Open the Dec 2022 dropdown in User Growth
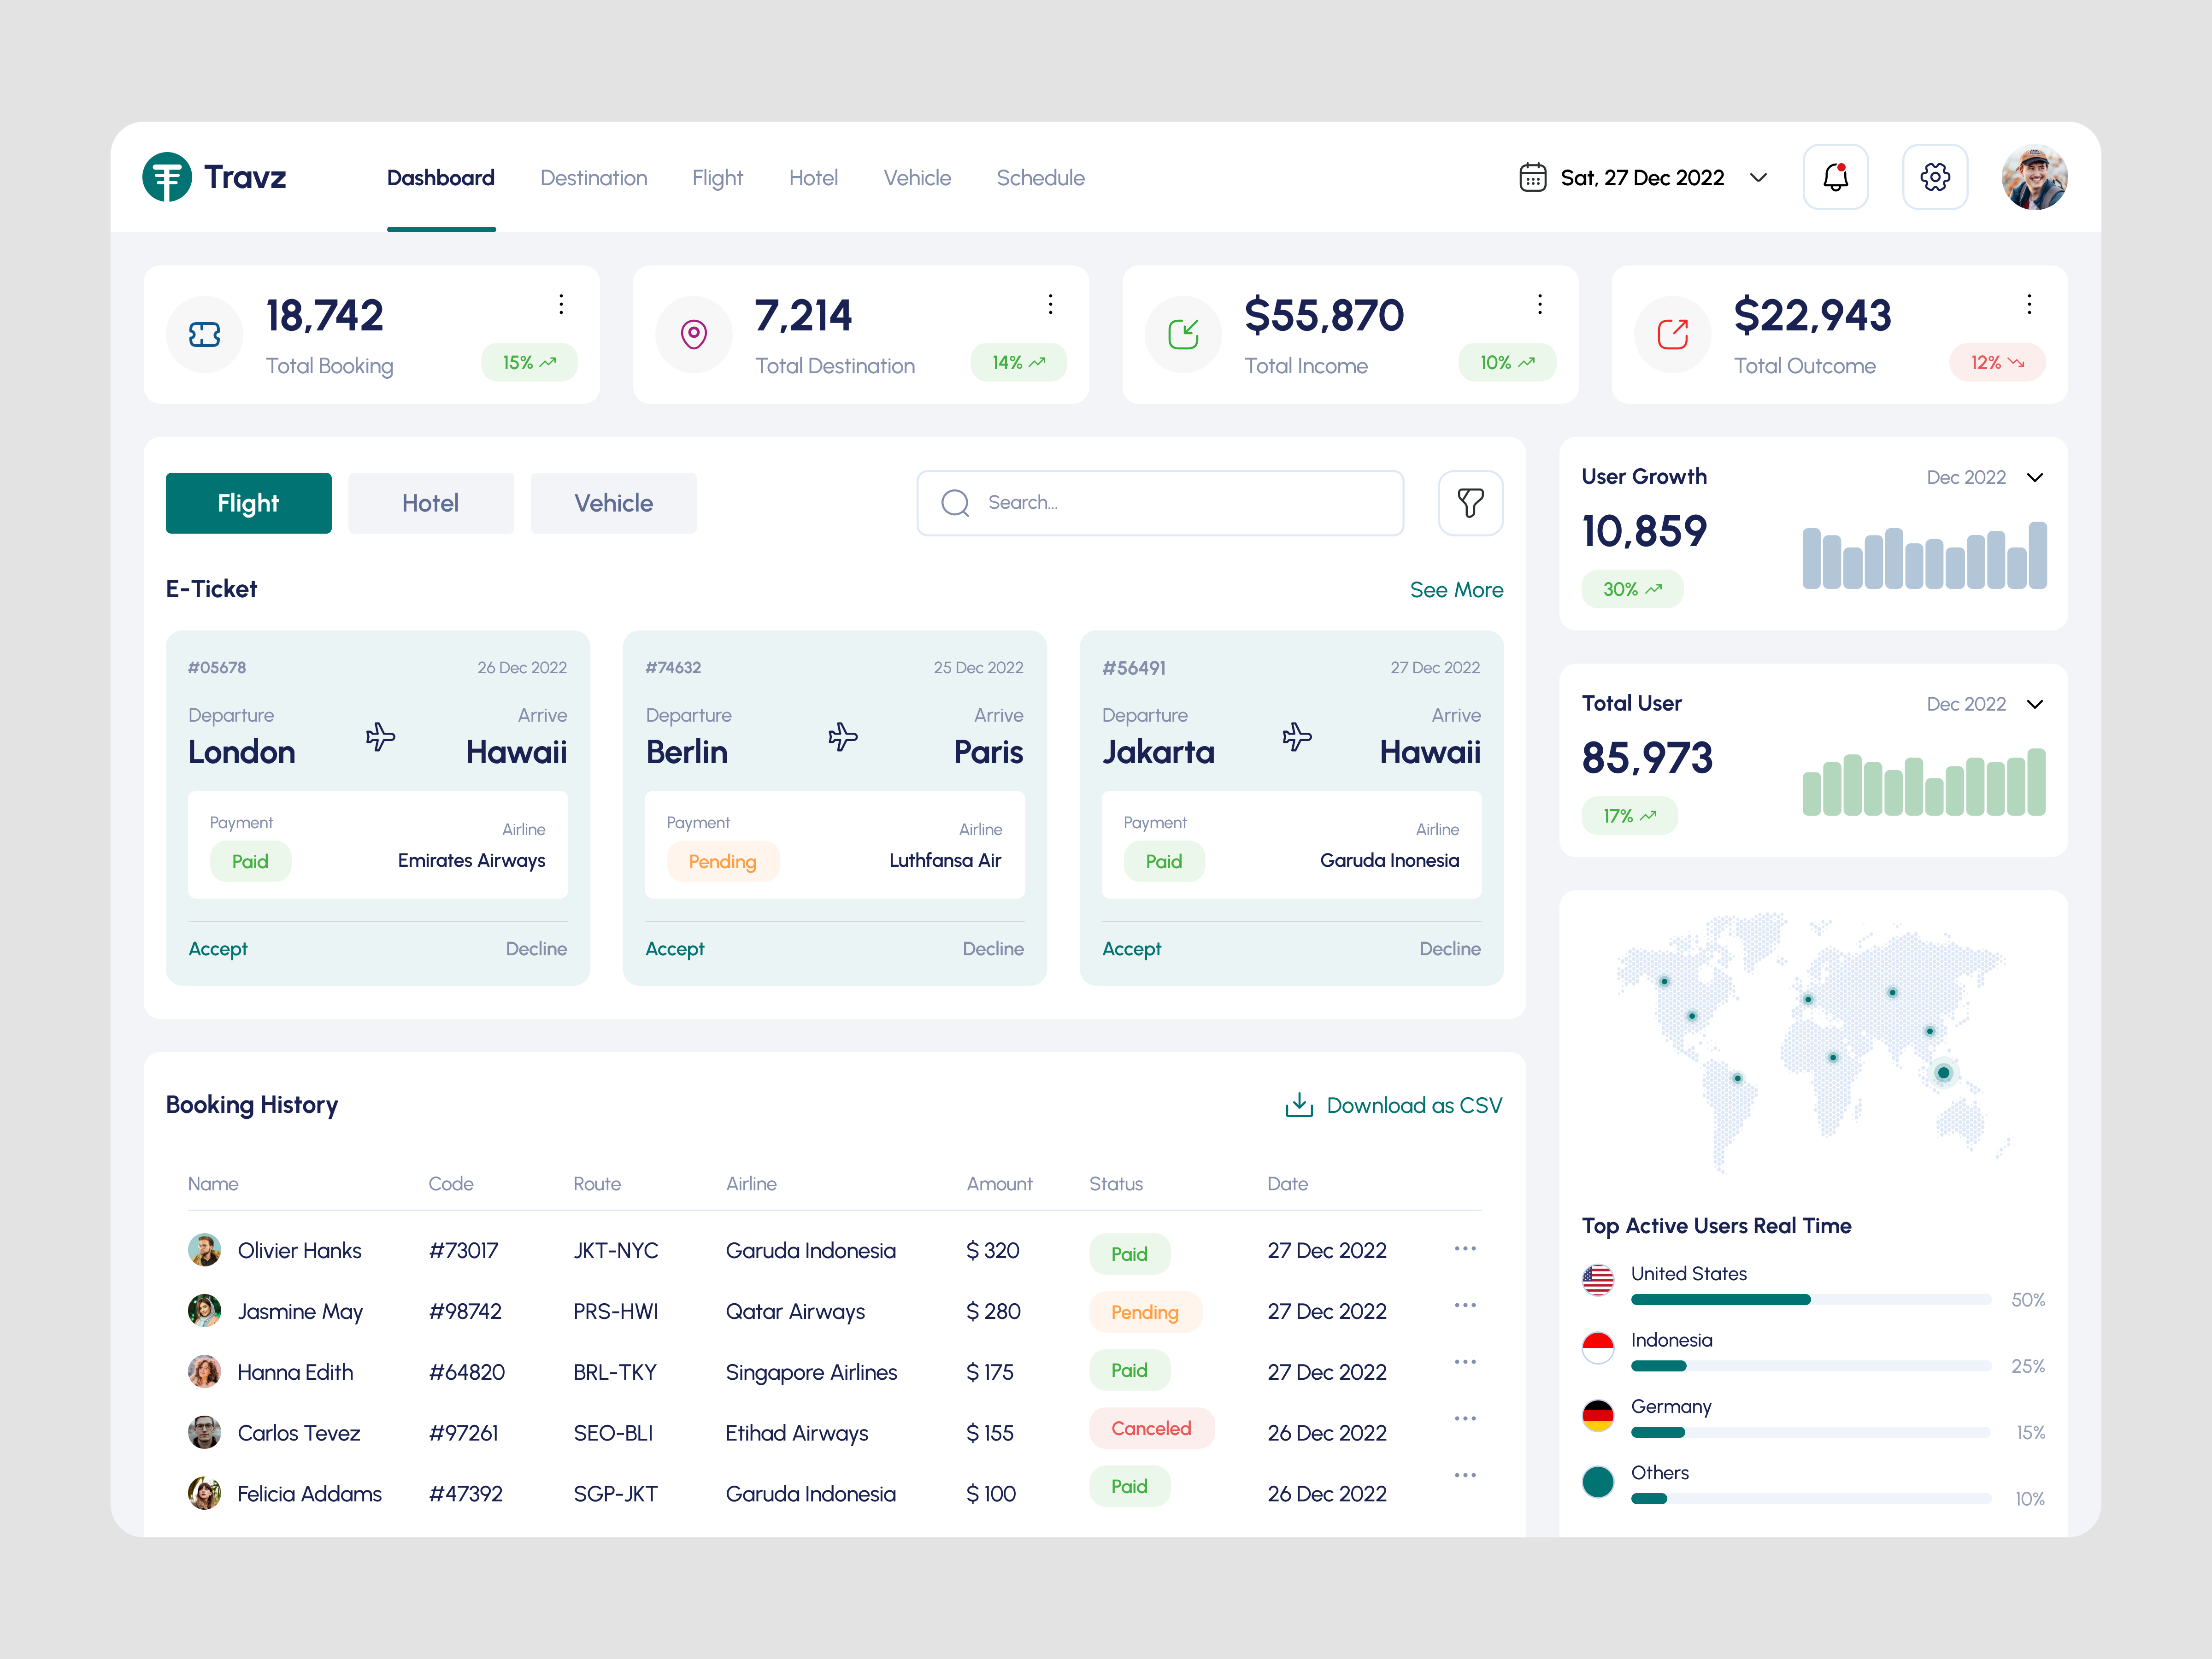 pos(2036,477)
